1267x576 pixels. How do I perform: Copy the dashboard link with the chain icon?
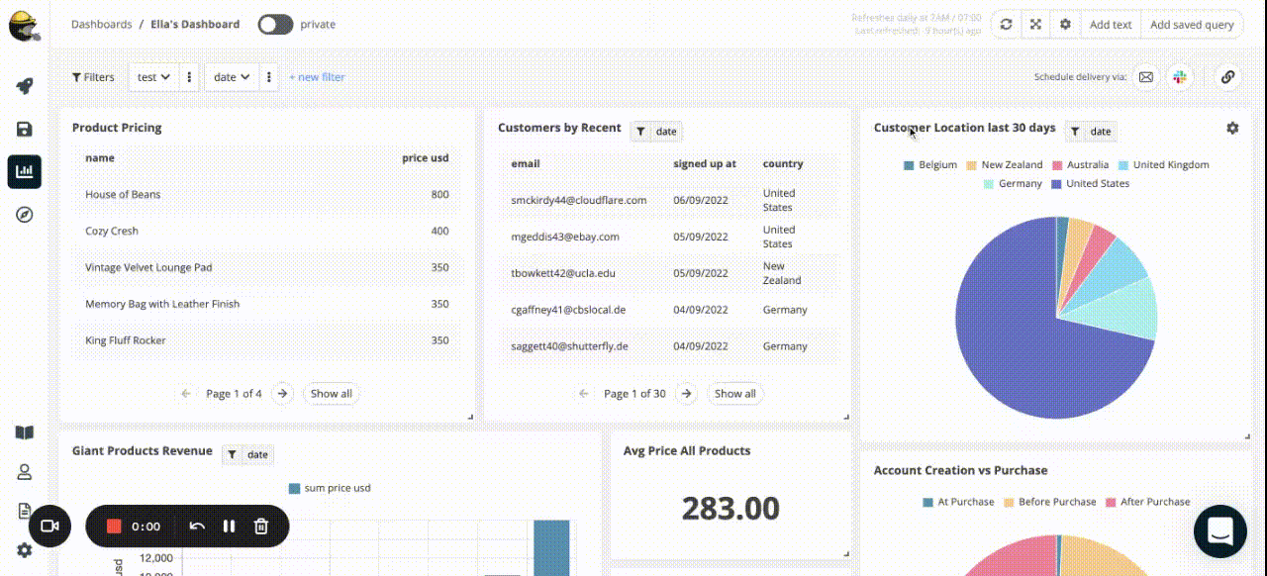pos(1227,77)
